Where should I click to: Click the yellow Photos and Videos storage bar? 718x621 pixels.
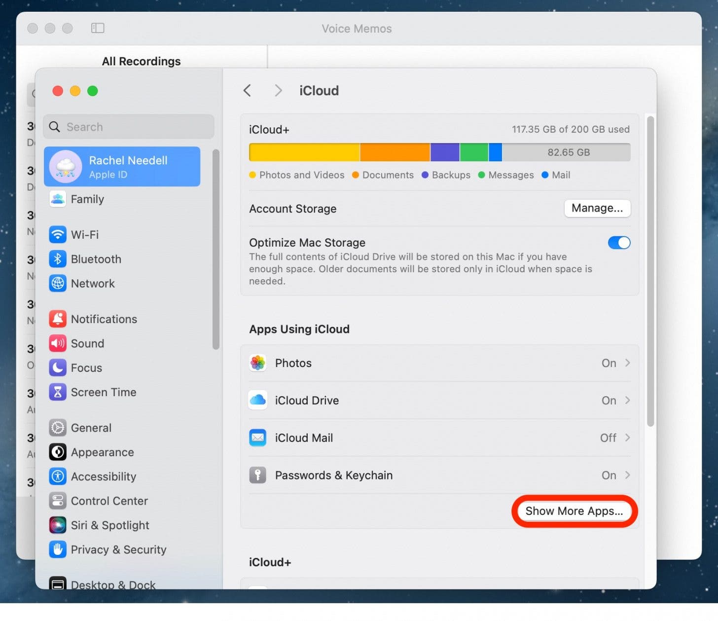304,152
